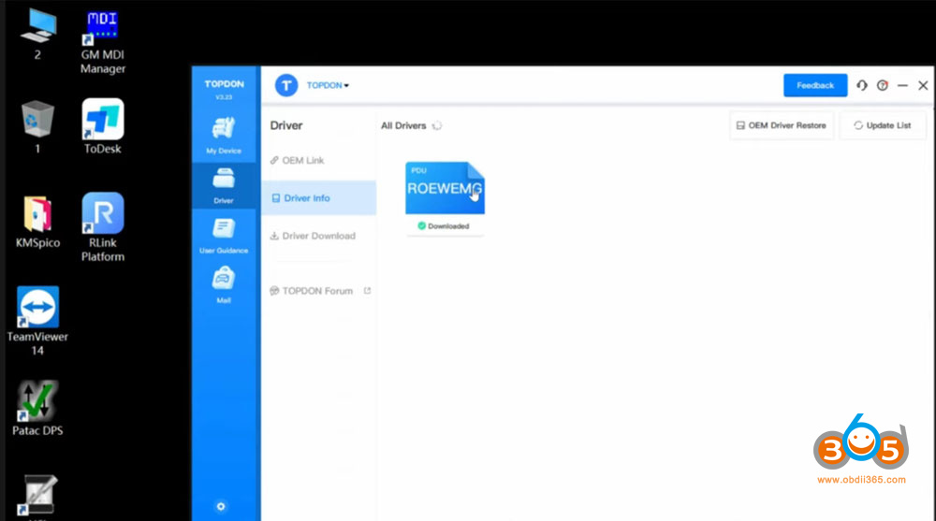The image size is (936, 521).
Task: Open the Mall sidebar icon
Action: tap(224, 284)
